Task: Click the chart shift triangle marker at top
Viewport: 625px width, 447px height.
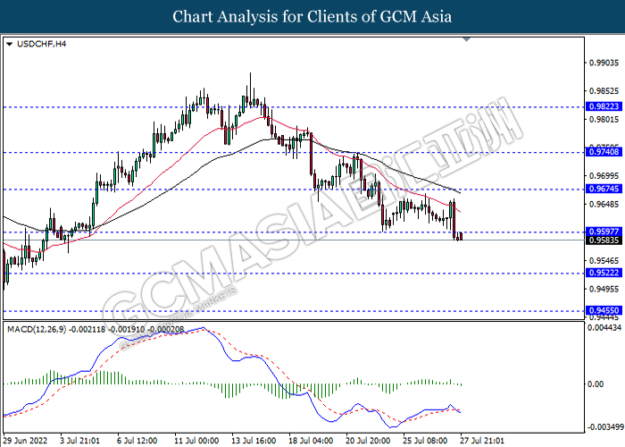Action: pos(467,39)
